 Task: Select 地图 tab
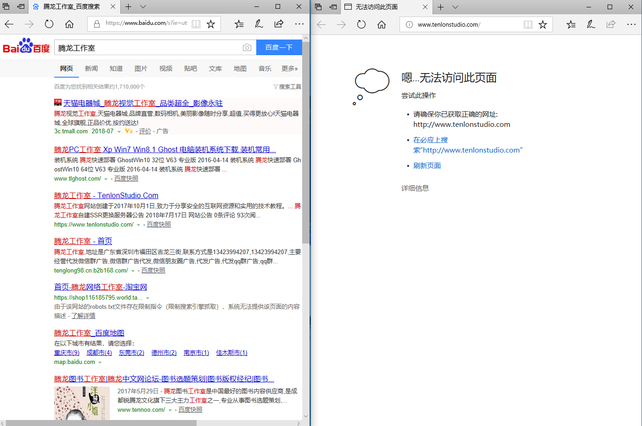point(240,68)
